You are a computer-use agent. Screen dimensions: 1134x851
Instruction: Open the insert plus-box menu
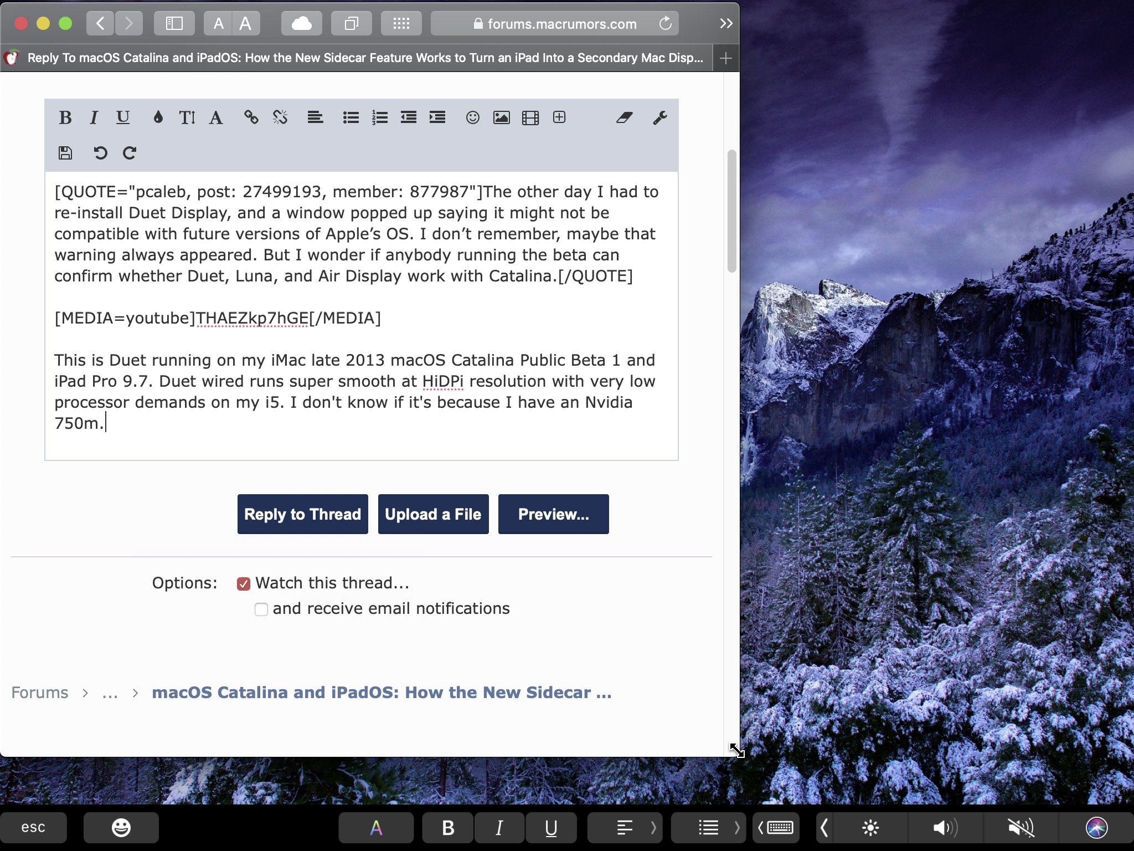point(559,117)
